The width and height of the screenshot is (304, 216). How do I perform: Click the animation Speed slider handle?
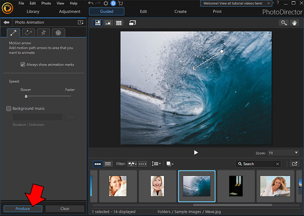tap(26, 96)
